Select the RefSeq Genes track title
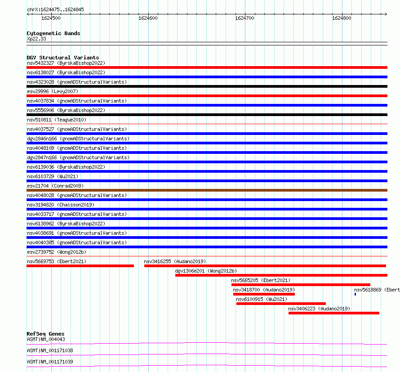 pyautogui.click(x=46, y=334)
